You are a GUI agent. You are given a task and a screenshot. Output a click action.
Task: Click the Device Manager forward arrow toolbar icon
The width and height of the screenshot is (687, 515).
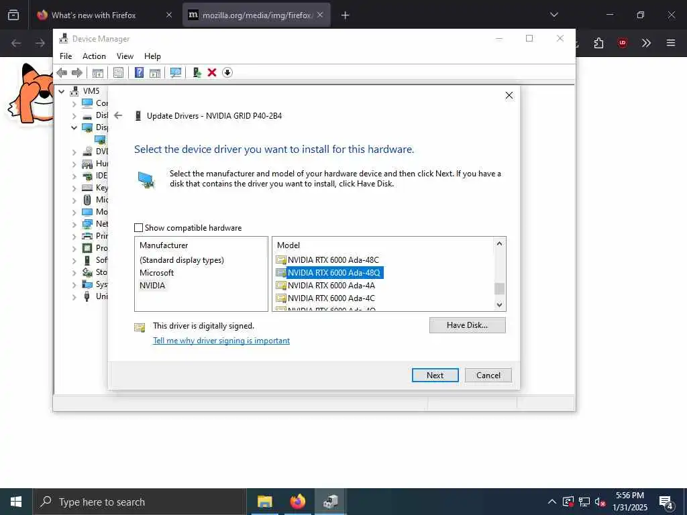pyautogui.click(x=77, y=72)
